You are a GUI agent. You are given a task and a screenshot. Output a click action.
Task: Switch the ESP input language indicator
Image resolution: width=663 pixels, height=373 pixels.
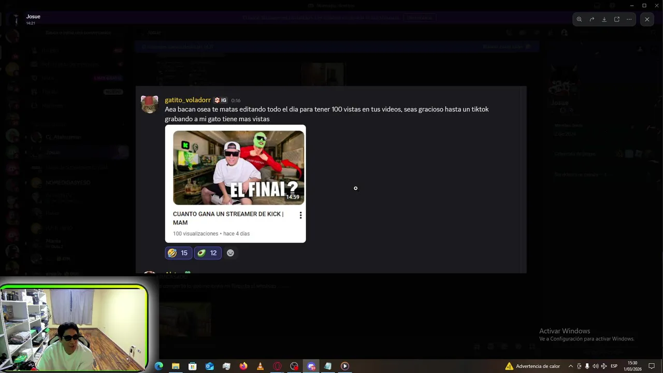point(614,366)
